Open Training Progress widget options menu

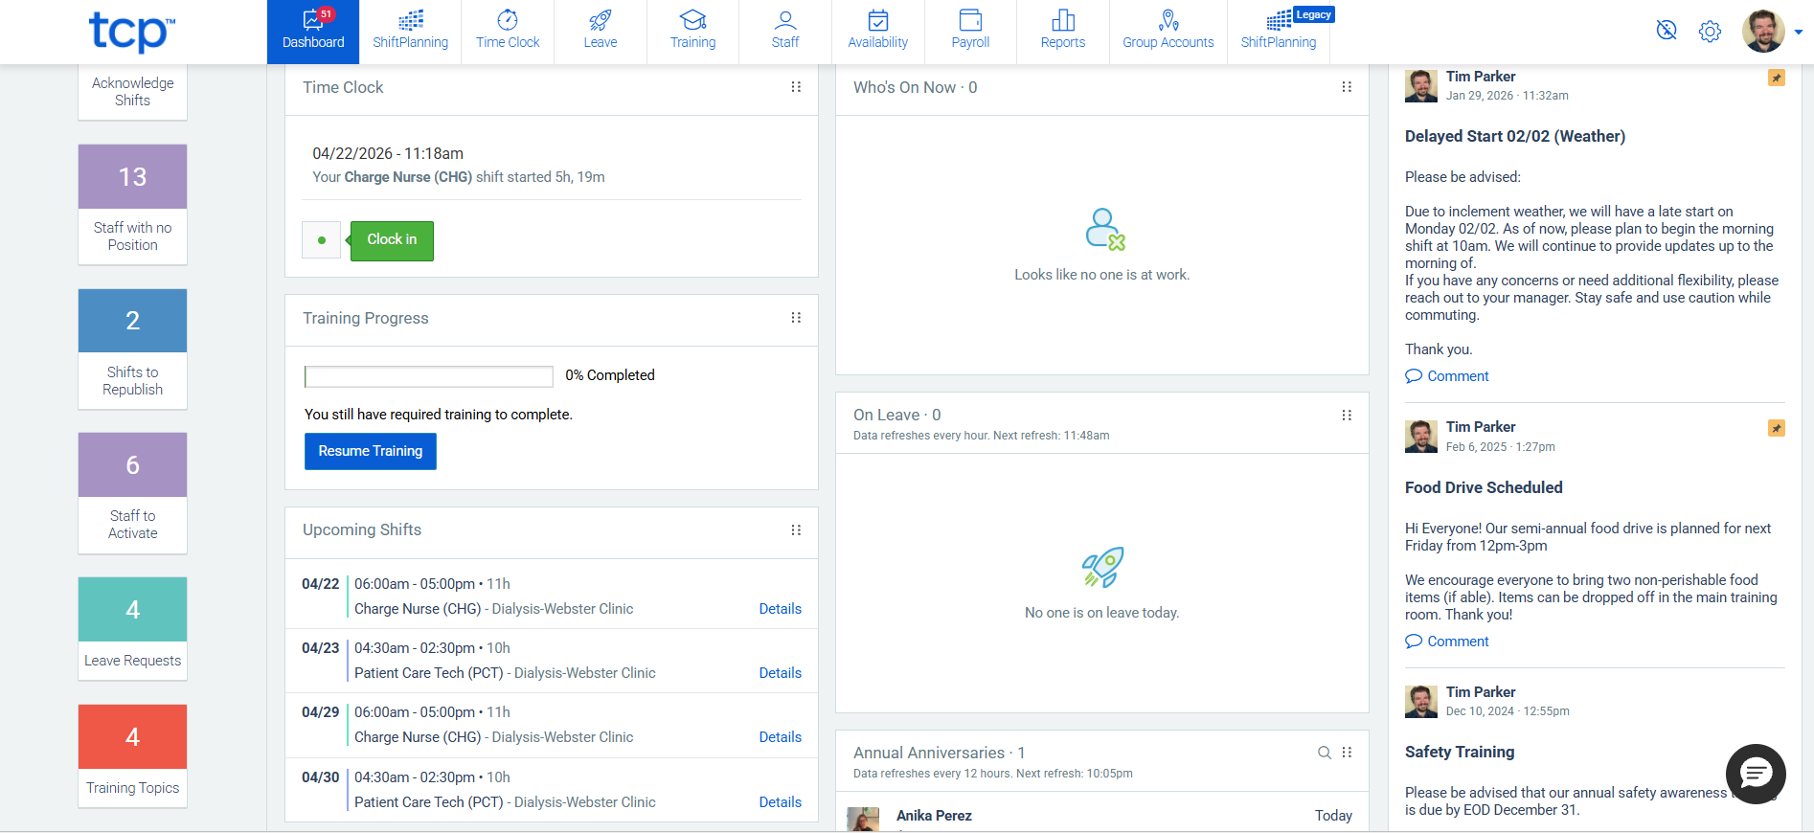click(x=796, y=318)
